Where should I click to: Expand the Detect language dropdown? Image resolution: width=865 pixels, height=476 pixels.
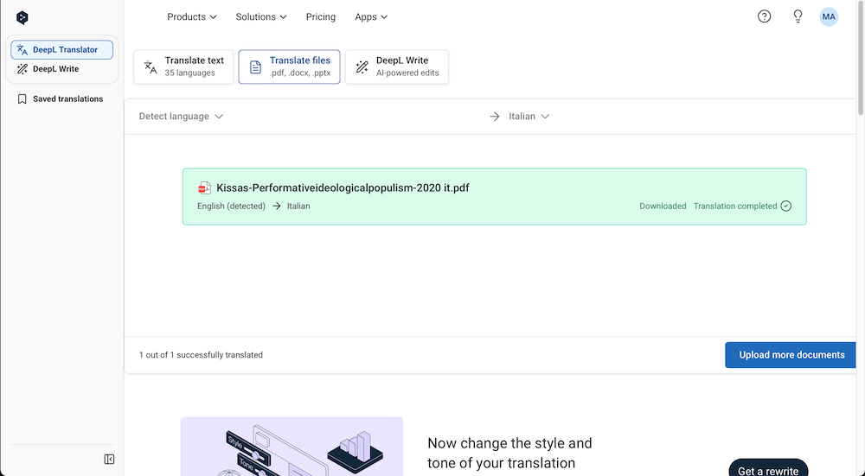click(x=181, y=117)
